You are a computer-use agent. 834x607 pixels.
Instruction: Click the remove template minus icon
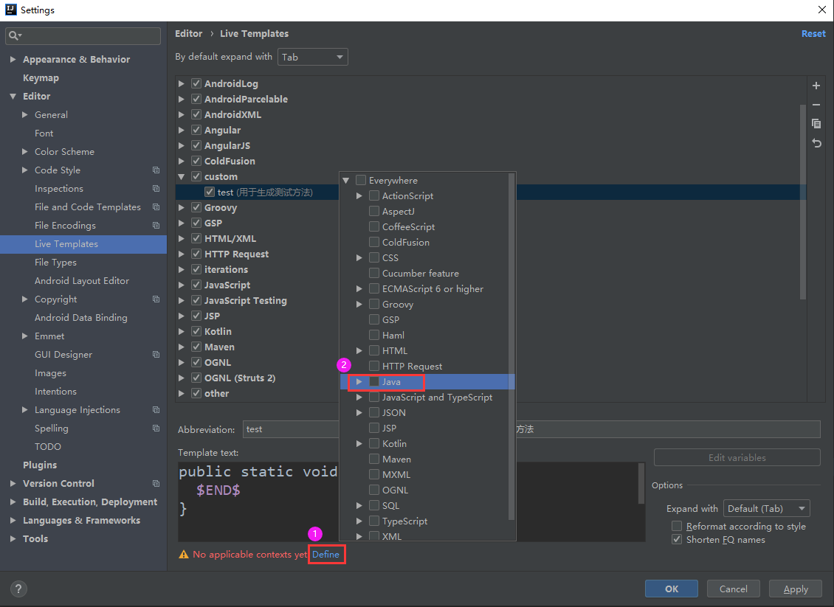pos(816,105)
